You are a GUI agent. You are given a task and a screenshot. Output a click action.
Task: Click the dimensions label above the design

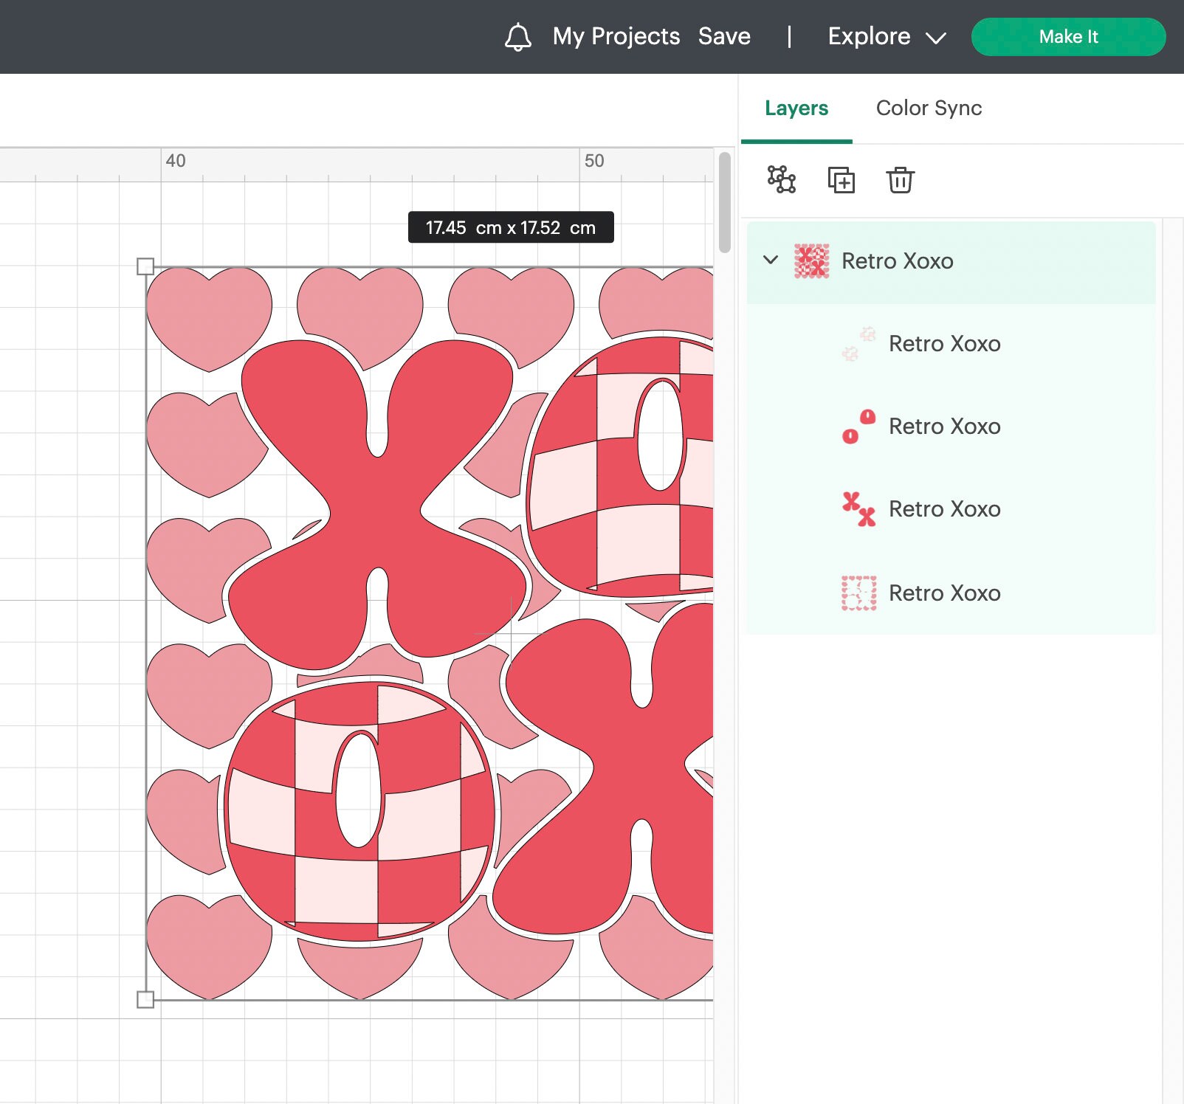click(511, 227)
